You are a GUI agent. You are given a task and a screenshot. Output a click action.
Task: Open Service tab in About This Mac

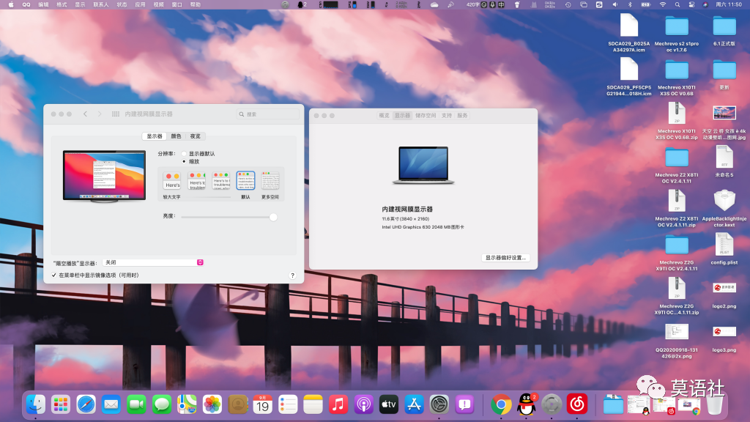[462, 115]
